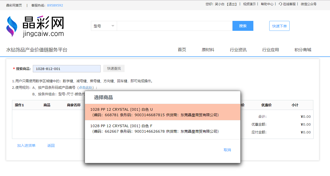Click the 返回 link
330x176 pixels.
[x=51, y=146]
